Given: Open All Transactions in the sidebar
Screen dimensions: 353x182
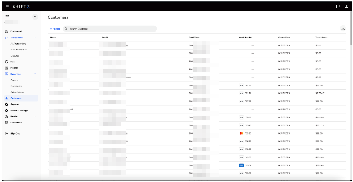Looking at the screenshot, I should click(18, 44).
